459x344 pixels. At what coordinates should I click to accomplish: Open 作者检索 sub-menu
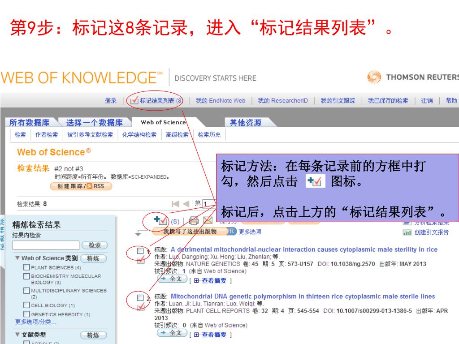tap(47, 134)
